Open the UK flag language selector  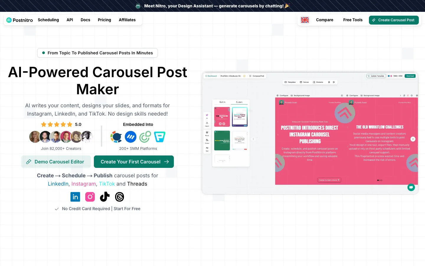[x=305, y=20]
